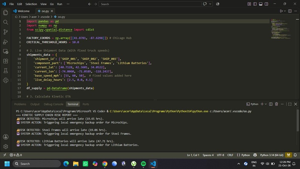Image resolution: width=300 pixels, height=169 pixels.
Task: Switch to the Output panel tab
Action: (35, 104)
